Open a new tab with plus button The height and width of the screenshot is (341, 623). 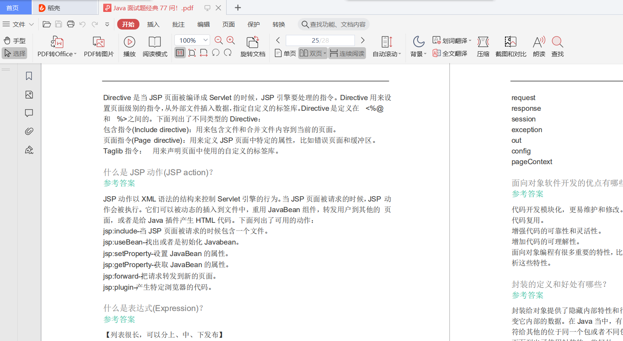click(x=238, y=7)
